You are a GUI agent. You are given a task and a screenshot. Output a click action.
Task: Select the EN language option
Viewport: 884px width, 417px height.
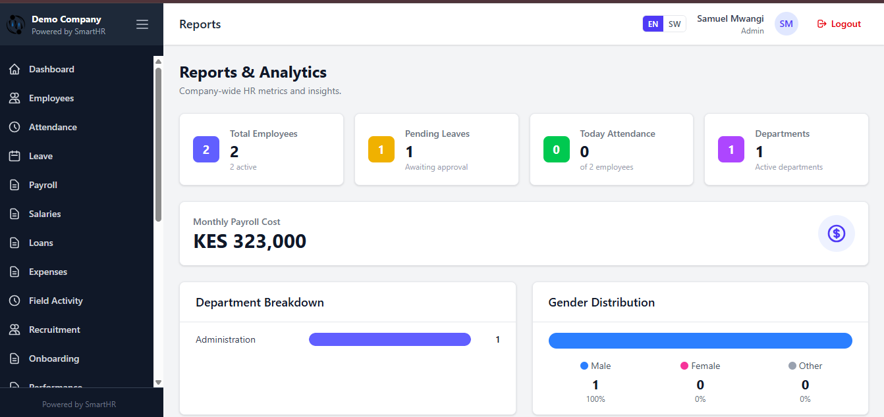coord(653,24)
